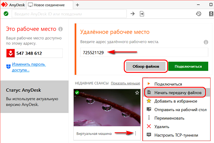Open the Виртуальная машина session thumbnail
This screenshot has width=214, height=143.
click(x=107, y=108)
